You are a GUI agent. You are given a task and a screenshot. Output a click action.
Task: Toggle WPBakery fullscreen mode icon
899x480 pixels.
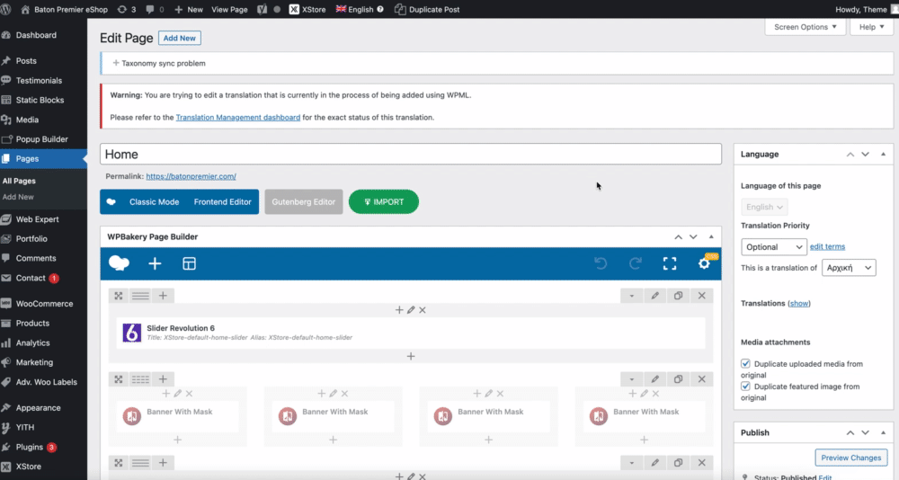[x=670, y=263]
